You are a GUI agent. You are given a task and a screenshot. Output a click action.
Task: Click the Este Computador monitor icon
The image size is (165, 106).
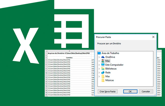(x=103, y=65)
